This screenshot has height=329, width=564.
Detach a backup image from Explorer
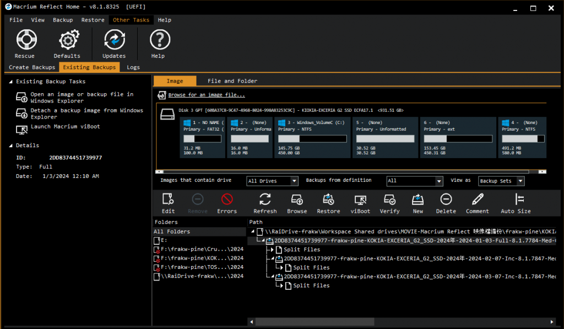[86, 114]
